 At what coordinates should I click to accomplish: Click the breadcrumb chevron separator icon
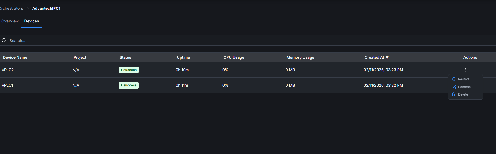(28, 8)
